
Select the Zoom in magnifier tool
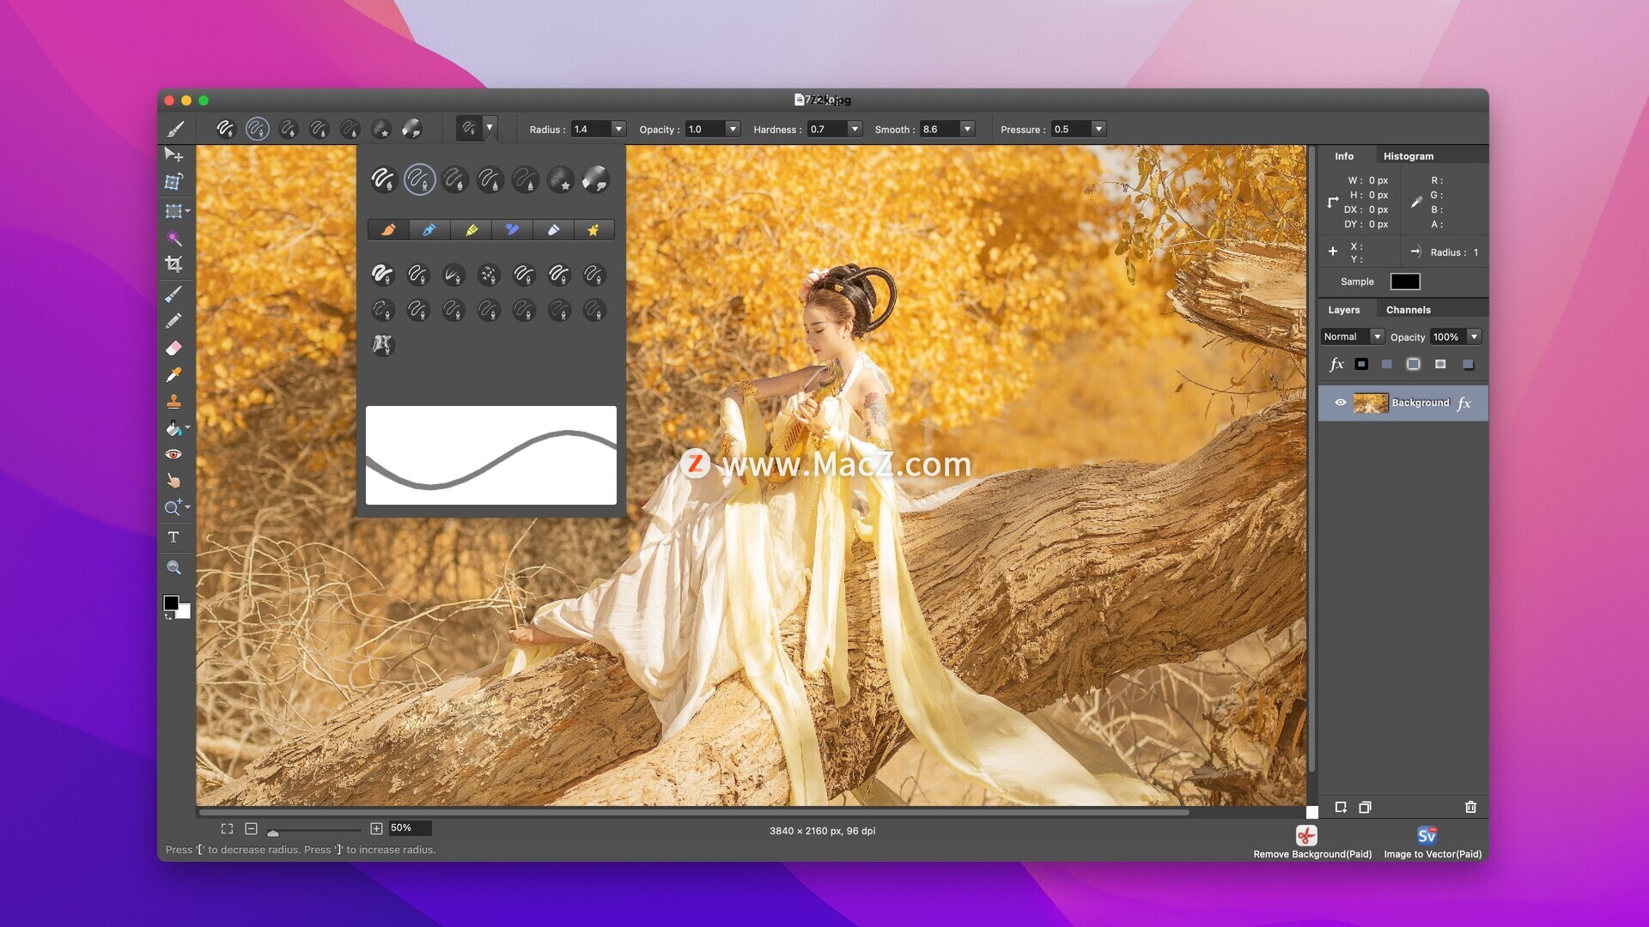pos(173,507)
